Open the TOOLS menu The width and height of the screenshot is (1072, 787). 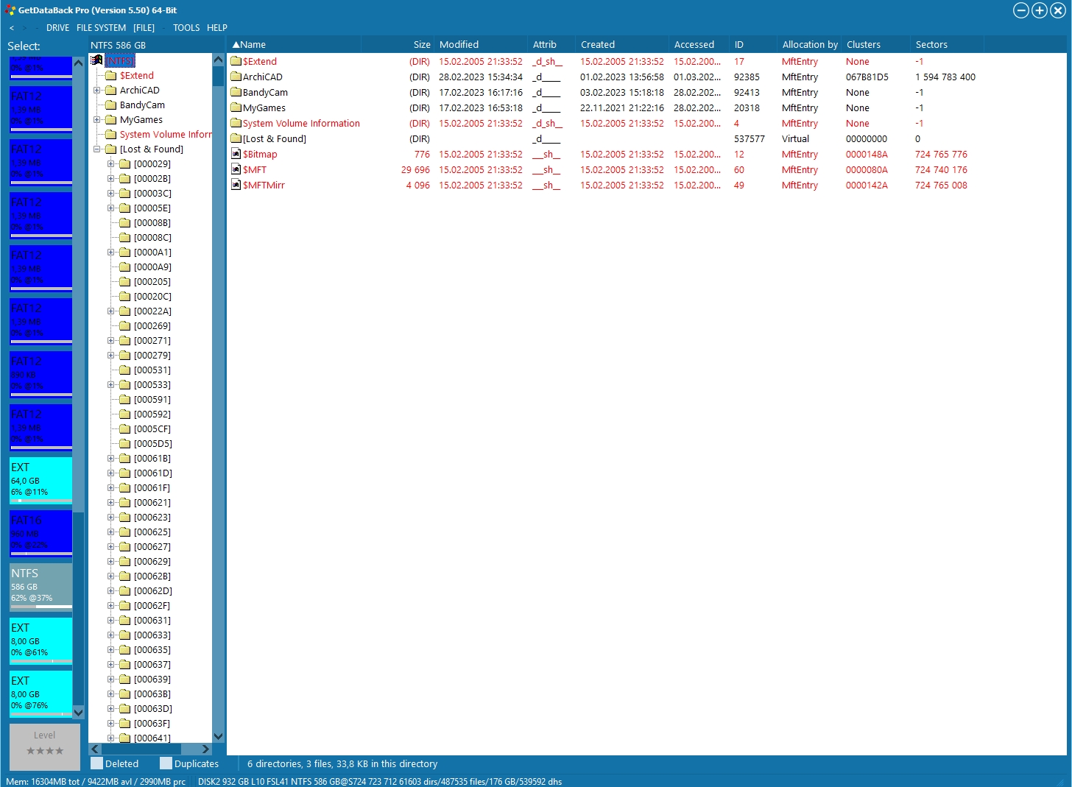tap(186, 28)
